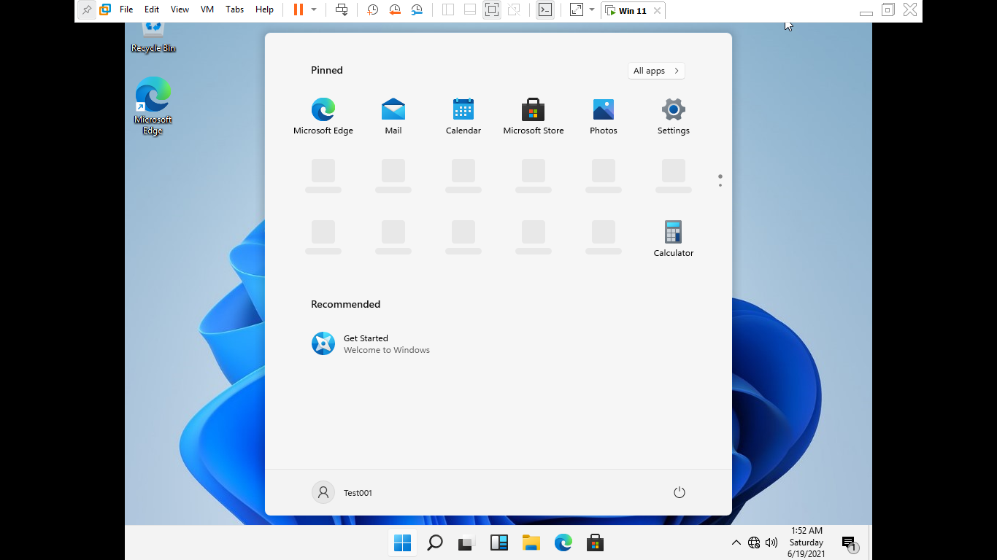Open the VM menu
The height and width of the screenshot is (560, 997).
[207, 9]
